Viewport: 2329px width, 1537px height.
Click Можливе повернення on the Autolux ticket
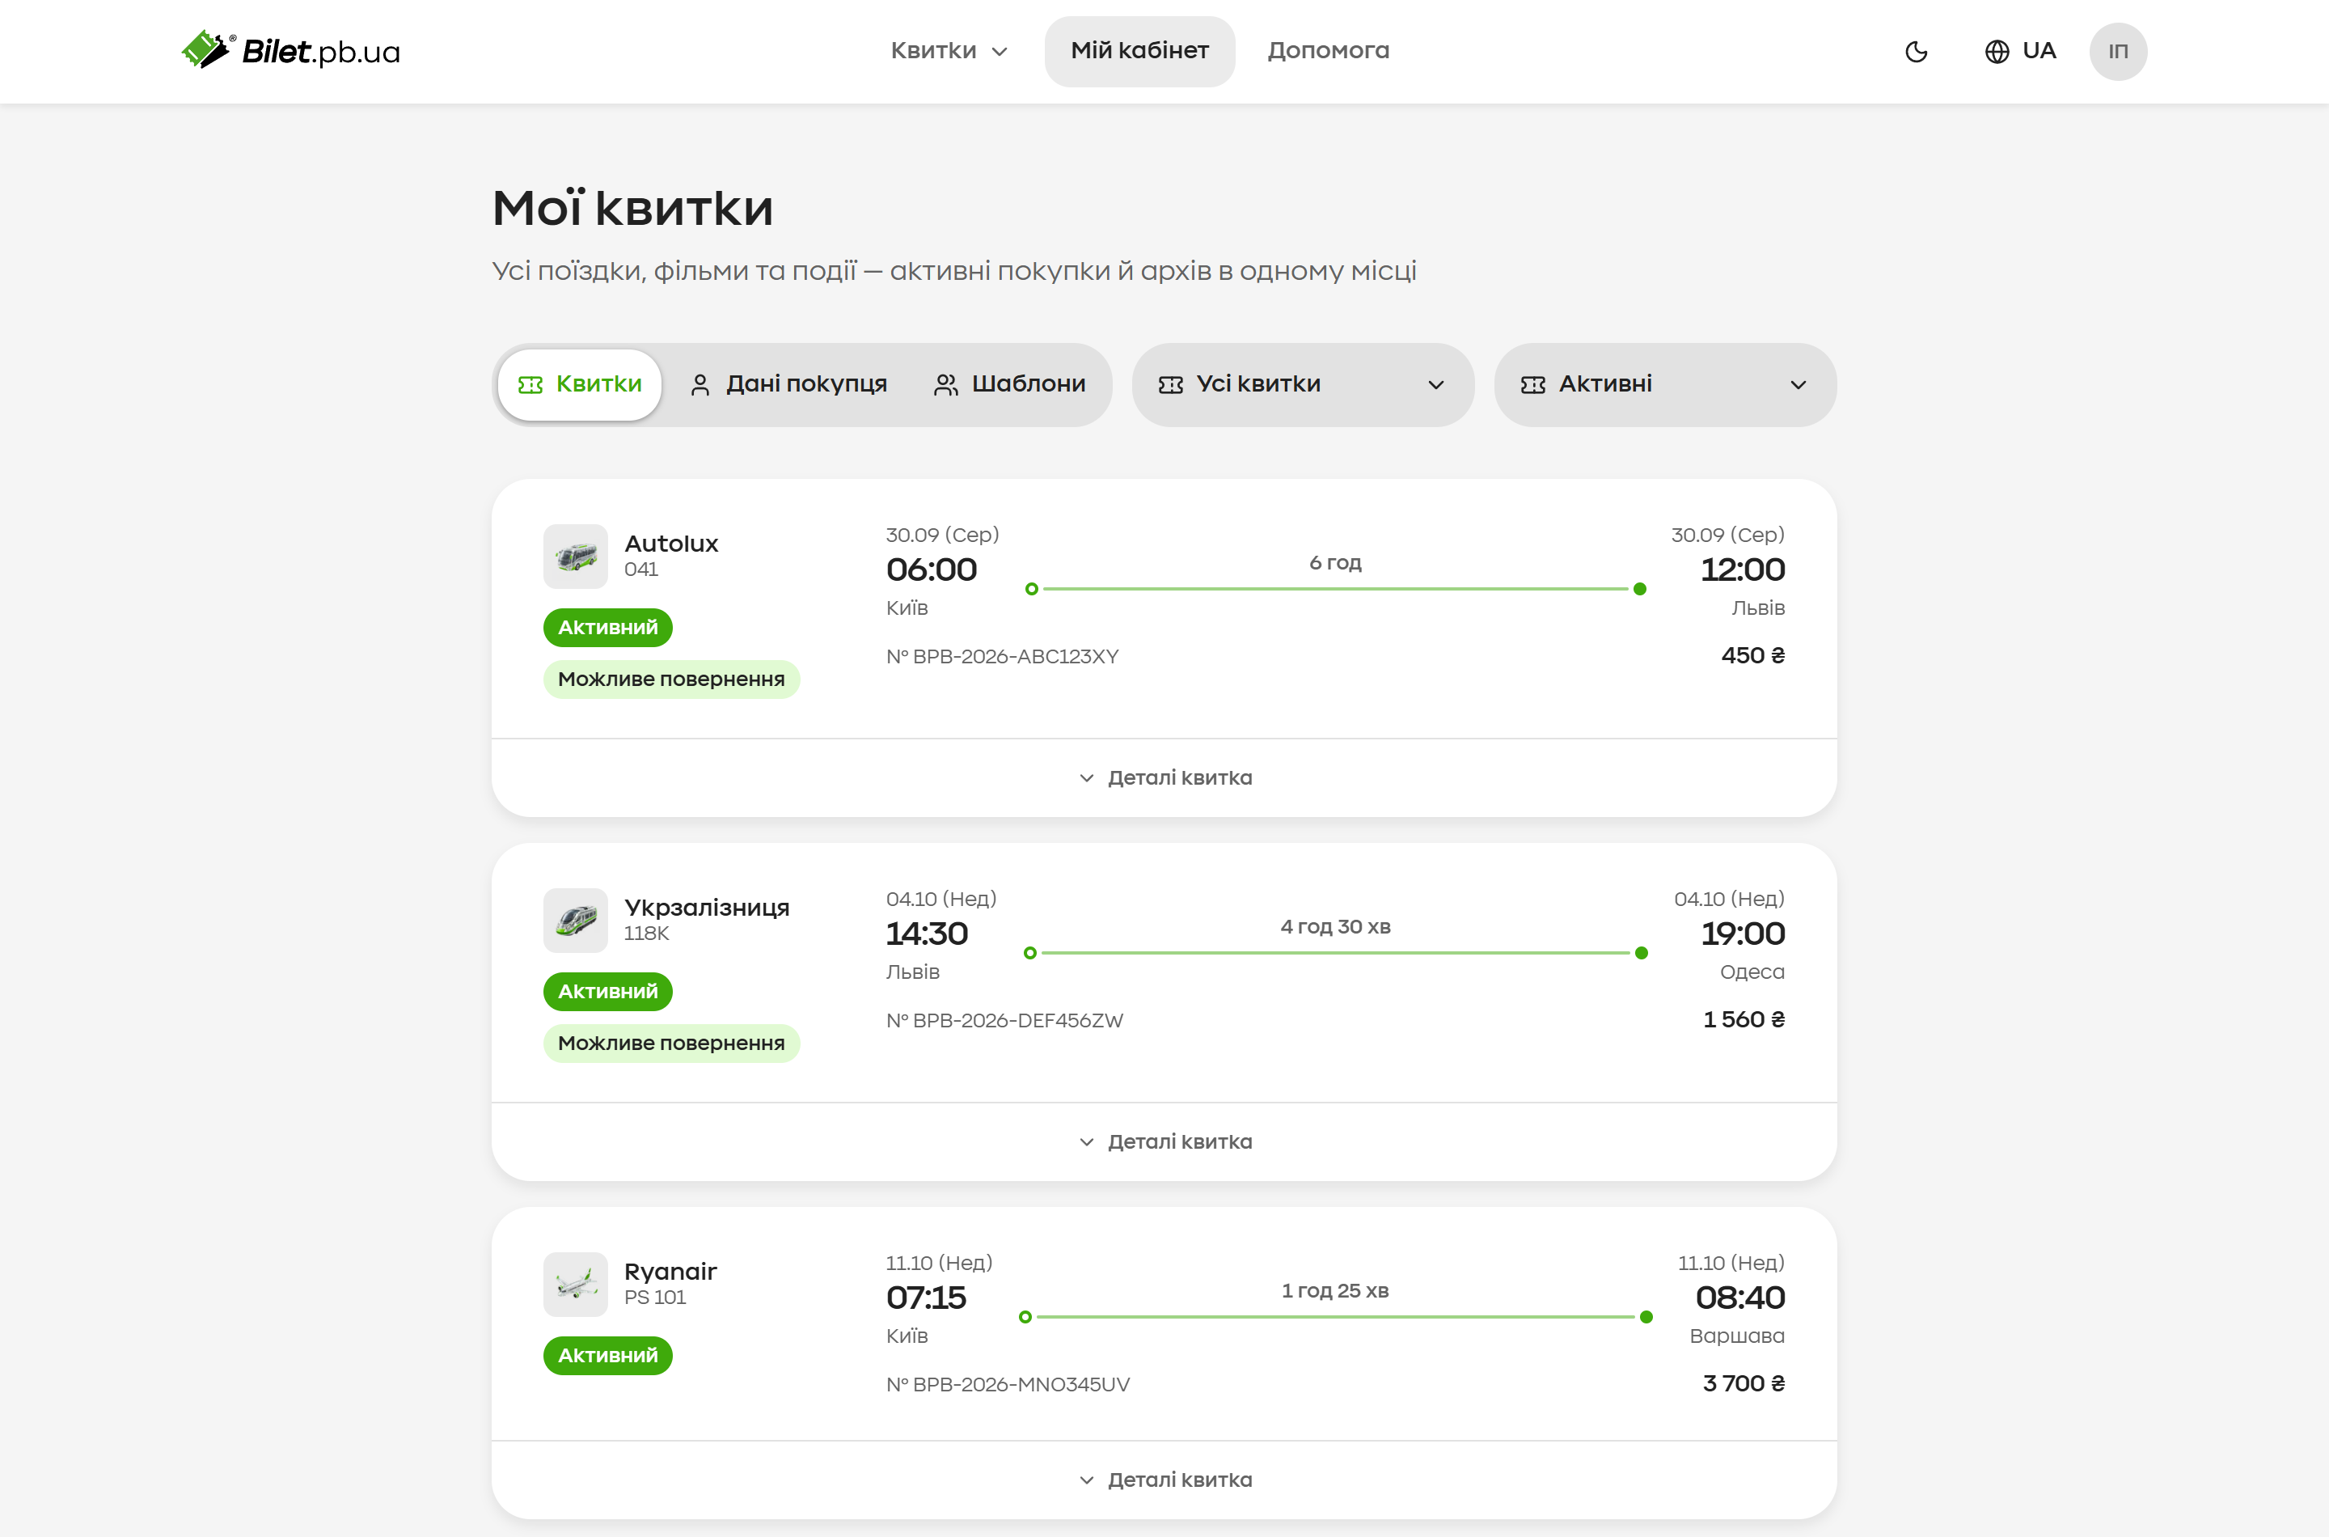[x=671, y=680]
